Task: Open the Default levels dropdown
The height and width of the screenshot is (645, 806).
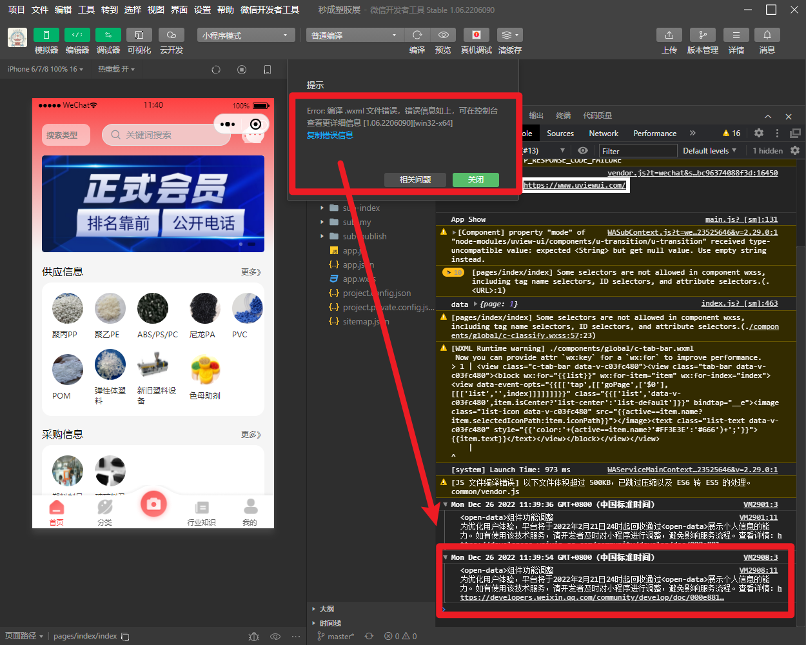Action: pos(709,150)
